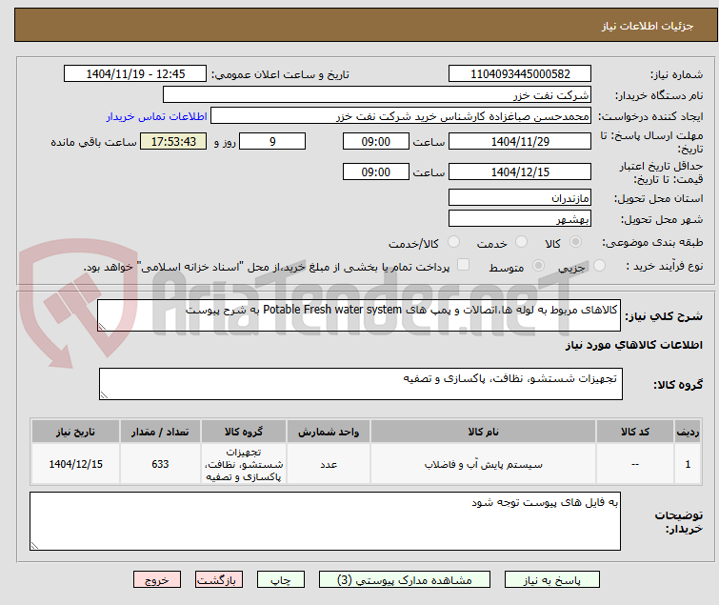
Task: Click the row number cell 1
Action: 688,464
